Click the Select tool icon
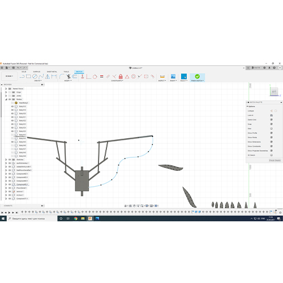 click(184, 76)
